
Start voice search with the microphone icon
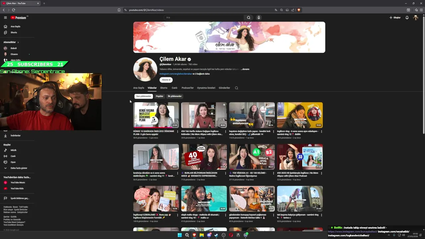point(259,18)
